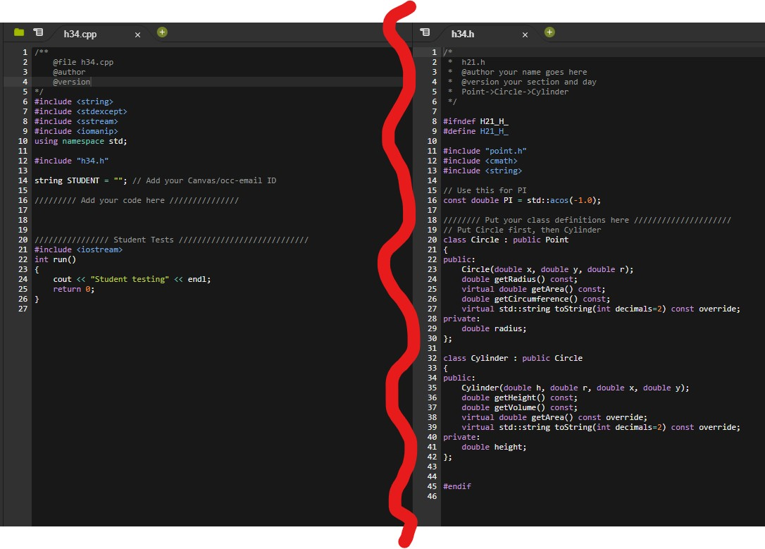Open the file browser folder icon
Image resolution: width=765 pixels, height=549 pixels.
18,32
